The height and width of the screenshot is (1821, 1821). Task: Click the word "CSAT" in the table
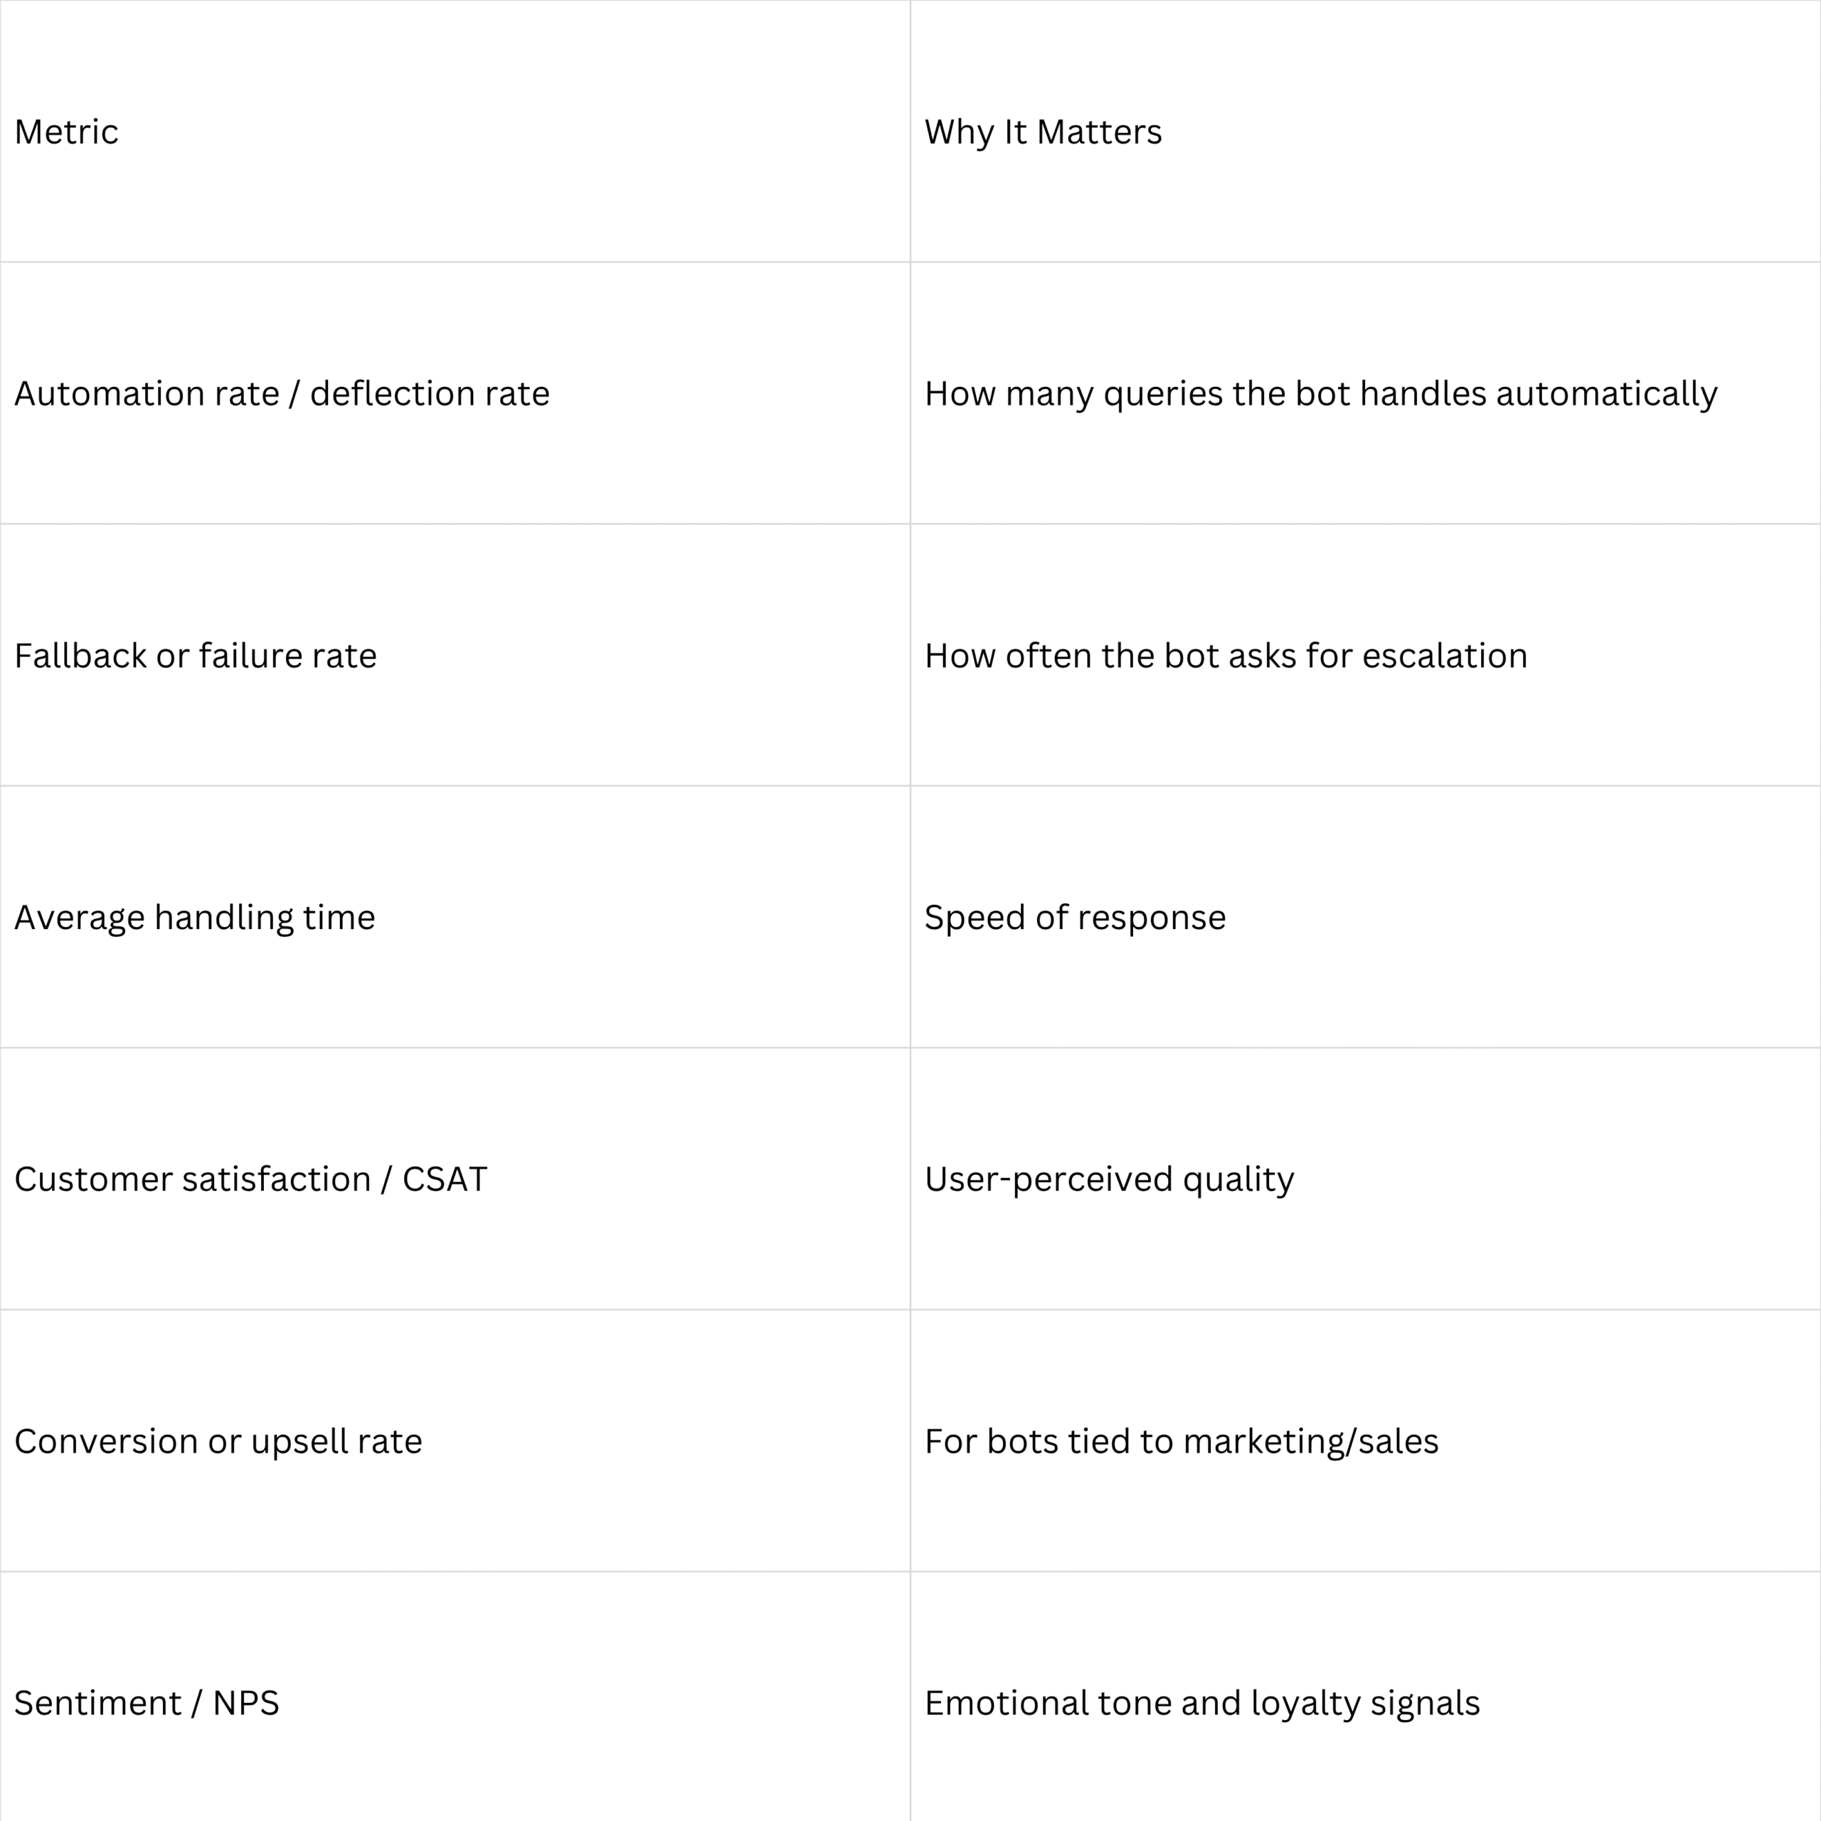tap(445, 1179)
